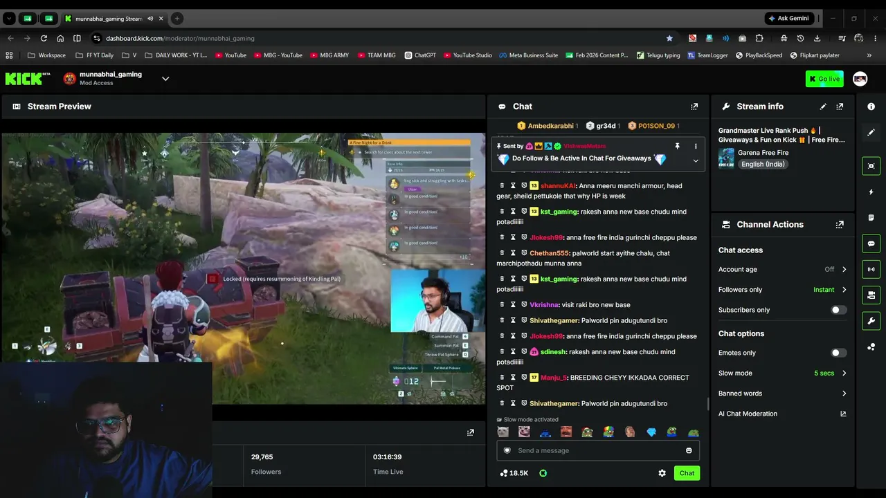This screenshot has width=886, height=498.
Task: Open Banned words list chevron
Action: [844, 394]
